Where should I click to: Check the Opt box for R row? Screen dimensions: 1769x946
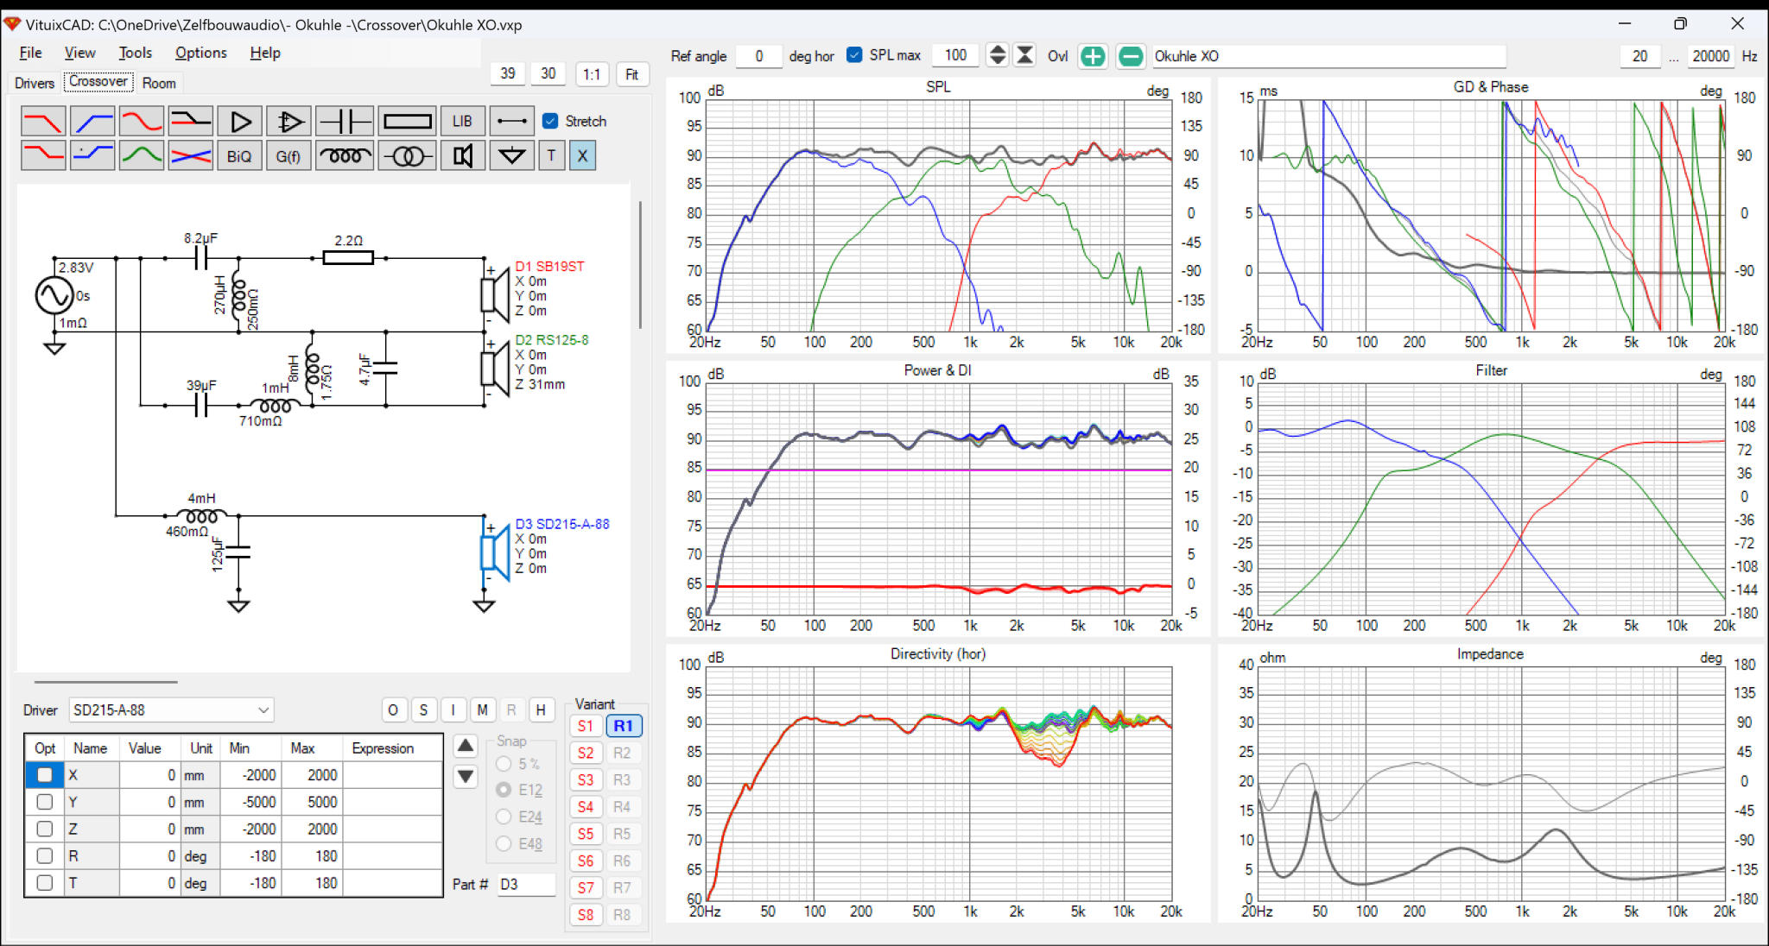point(45,855)
